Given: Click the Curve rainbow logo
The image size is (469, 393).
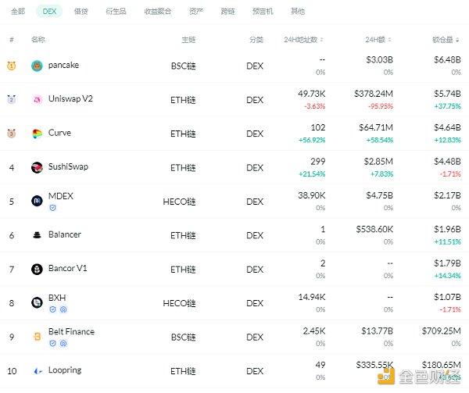Looking at the screenshot, I should click(37, 134).
